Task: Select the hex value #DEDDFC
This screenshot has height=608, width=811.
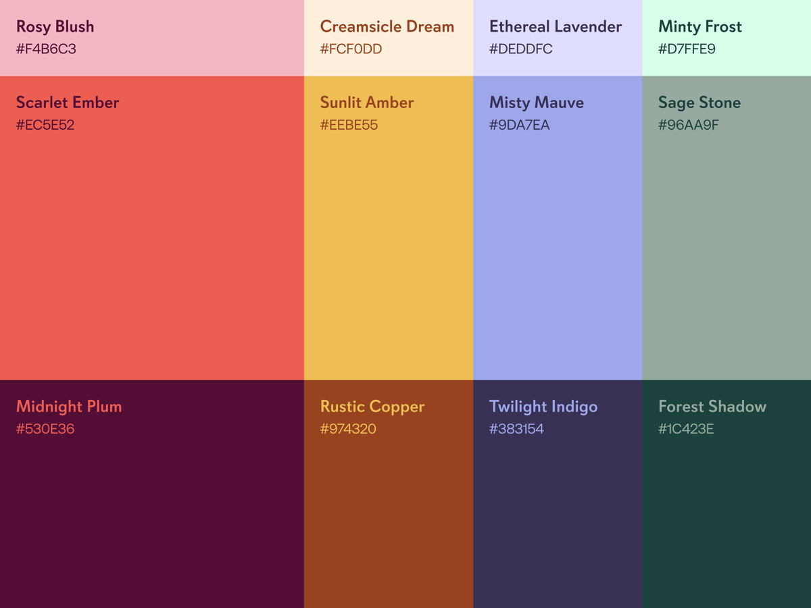Action: pos(521,49)
